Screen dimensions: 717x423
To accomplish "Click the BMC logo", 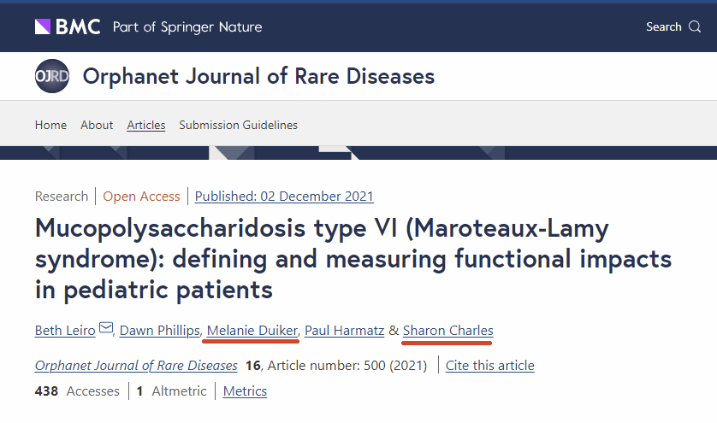I will point(68,27).
